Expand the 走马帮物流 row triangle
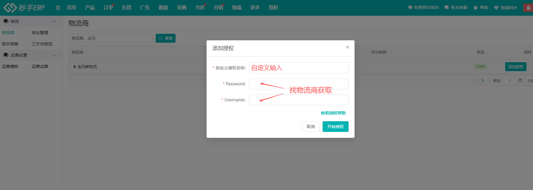Viewport: 533px width, 190px height. click(75, 67)
